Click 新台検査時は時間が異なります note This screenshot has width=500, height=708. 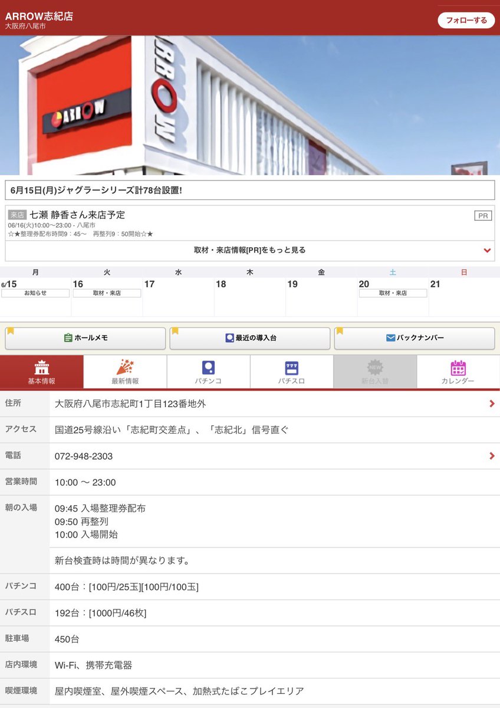coord(122,560)
